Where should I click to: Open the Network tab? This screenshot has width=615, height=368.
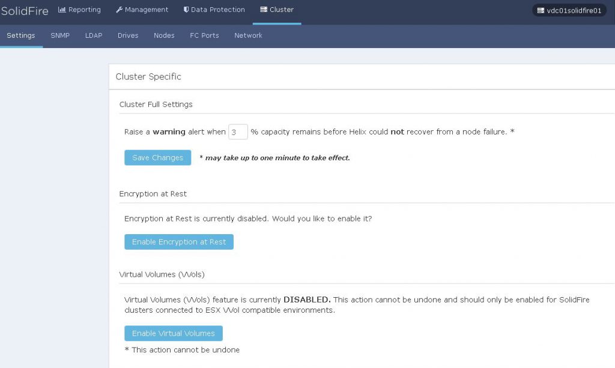coord(247,35)
